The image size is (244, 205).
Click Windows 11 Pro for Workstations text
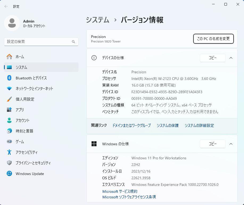tap(159, 158)
